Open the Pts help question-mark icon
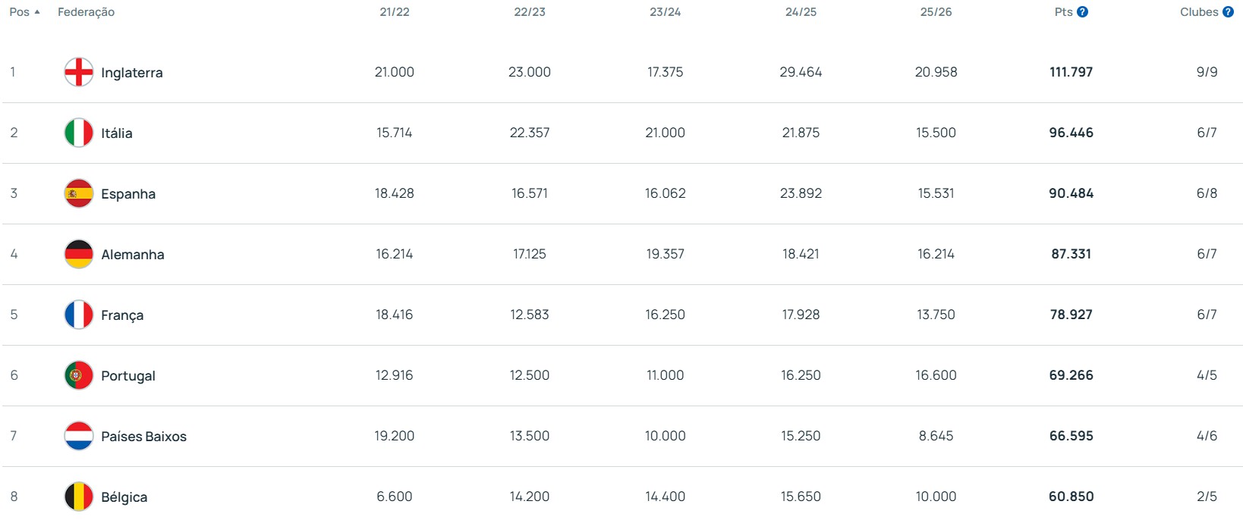 (x=1083, y=12)
